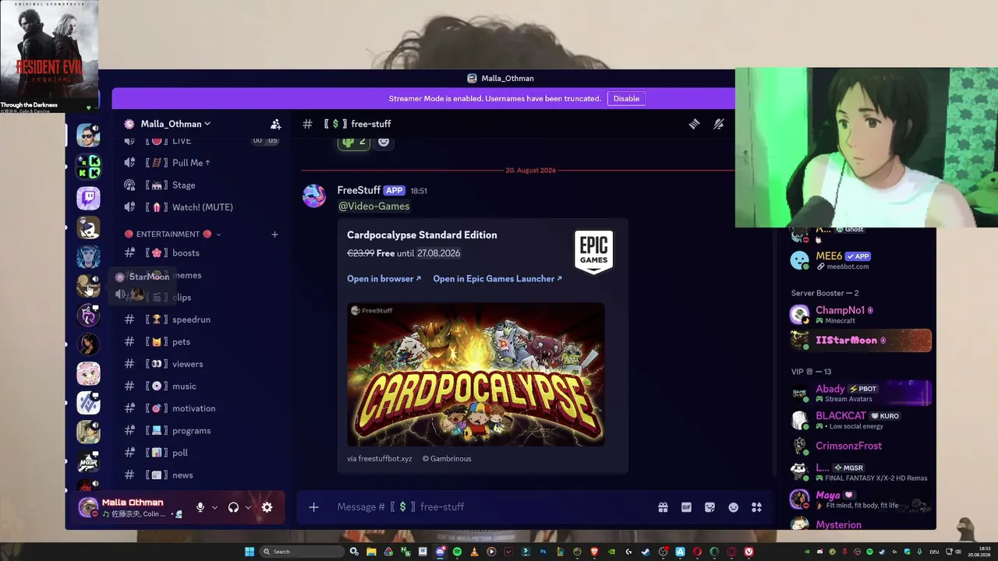Open the MGSR server icon

[88, 461]
